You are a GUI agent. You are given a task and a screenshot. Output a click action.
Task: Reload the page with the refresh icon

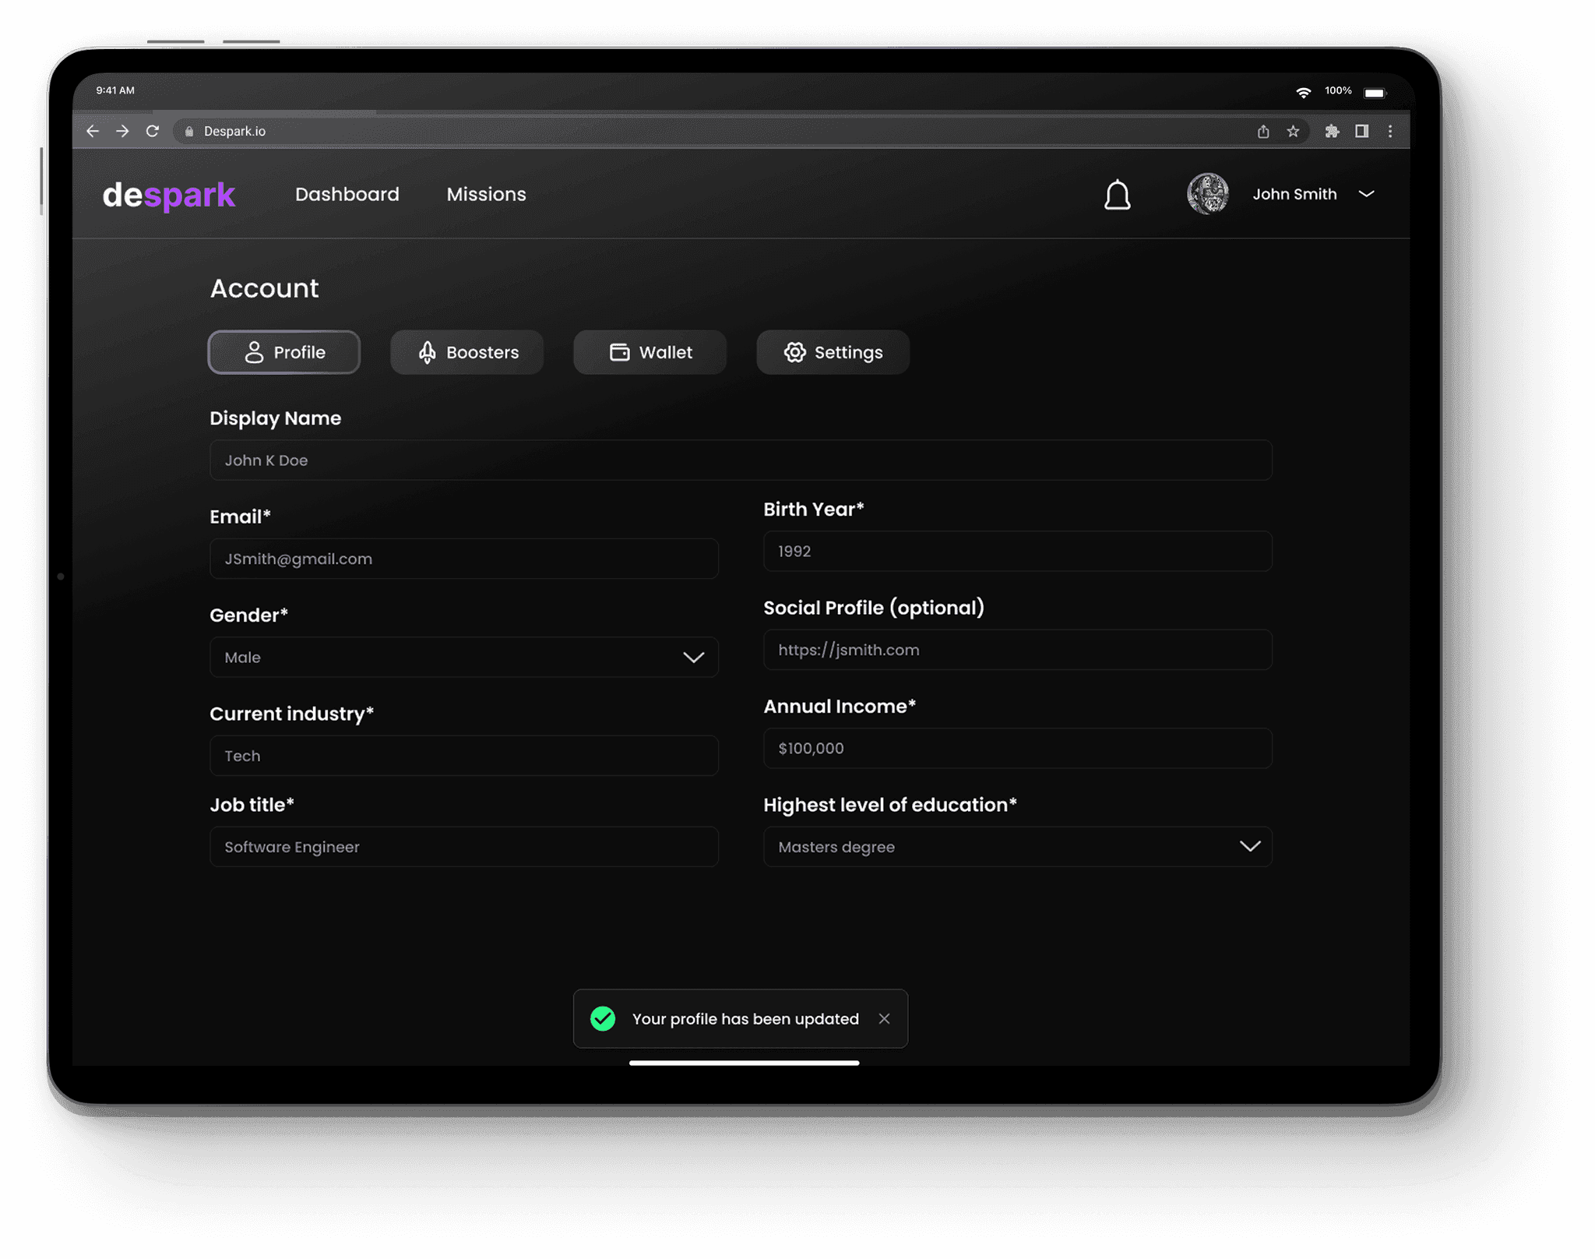click(x=153, y=131)
